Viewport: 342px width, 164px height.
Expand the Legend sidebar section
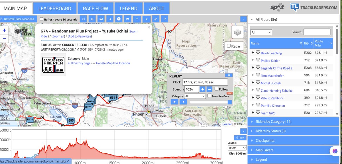pyautogui.click(x=293, y=159)
